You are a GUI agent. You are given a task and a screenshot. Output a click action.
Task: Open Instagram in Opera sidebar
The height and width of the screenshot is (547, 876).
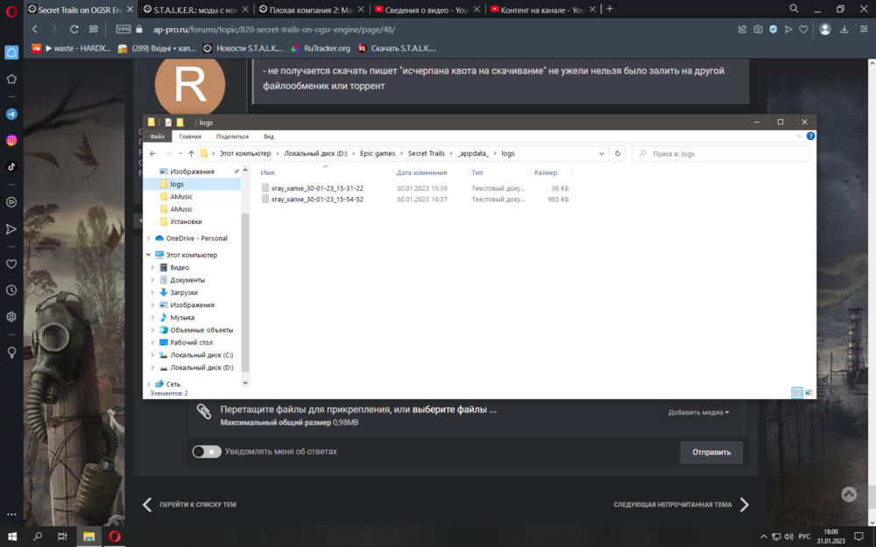coord(11,140)
